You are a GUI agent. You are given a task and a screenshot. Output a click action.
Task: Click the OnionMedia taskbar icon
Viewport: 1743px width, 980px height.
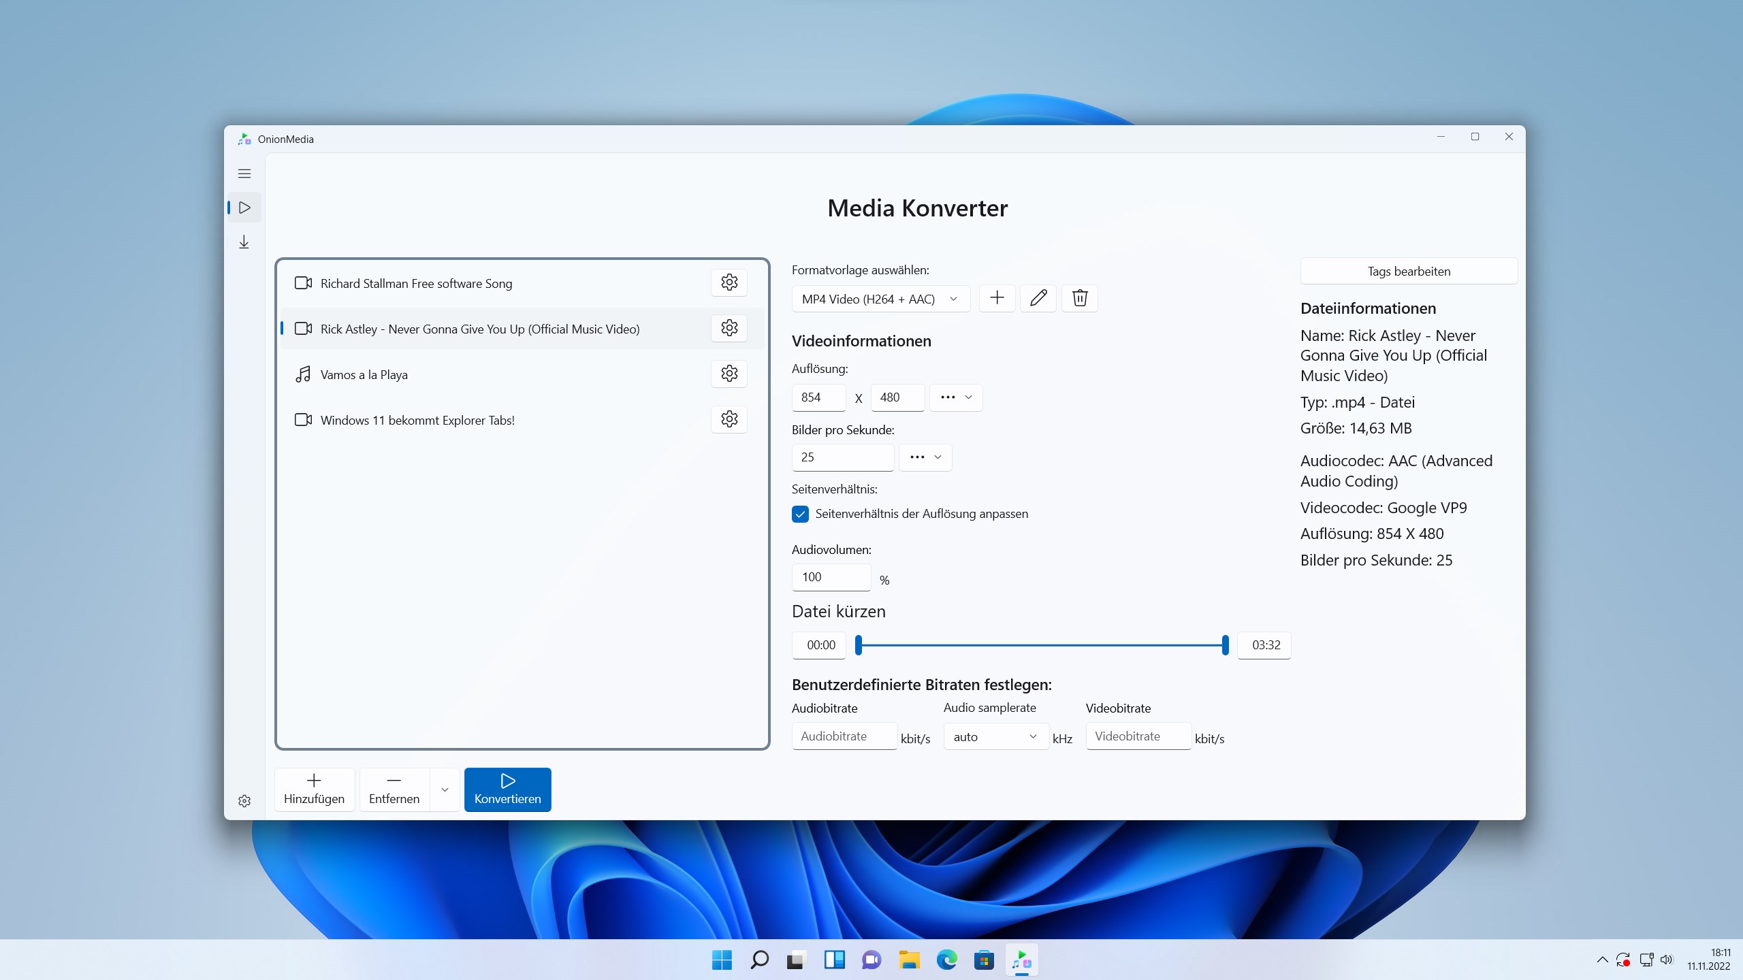point(1021,960)
